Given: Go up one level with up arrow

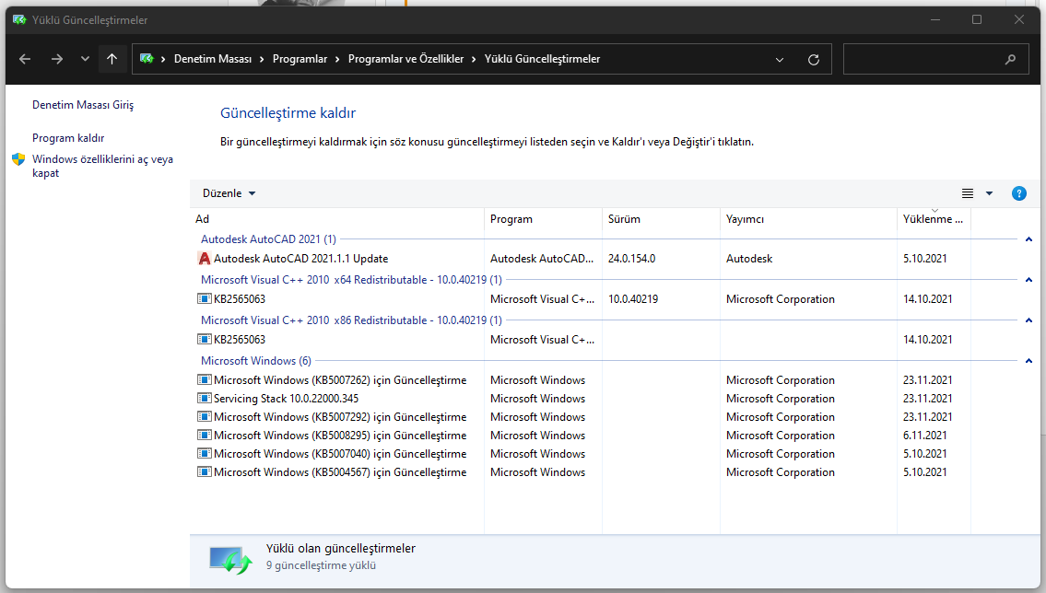Looking at the screenshot, I should 112,59.
